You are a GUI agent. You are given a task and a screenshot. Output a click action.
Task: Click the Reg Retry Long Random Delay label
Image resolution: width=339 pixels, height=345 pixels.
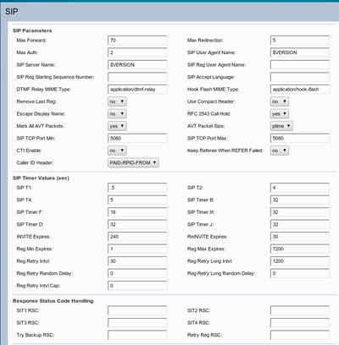pos(221,273)
